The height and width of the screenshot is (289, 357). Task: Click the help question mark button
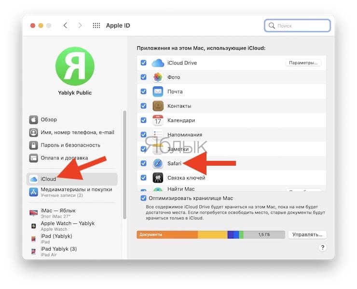[x=322, y=248]
